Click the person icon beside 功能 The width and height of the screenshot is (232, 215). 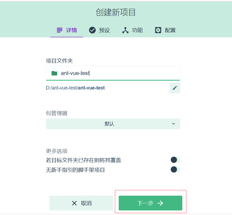click(125, 30)
